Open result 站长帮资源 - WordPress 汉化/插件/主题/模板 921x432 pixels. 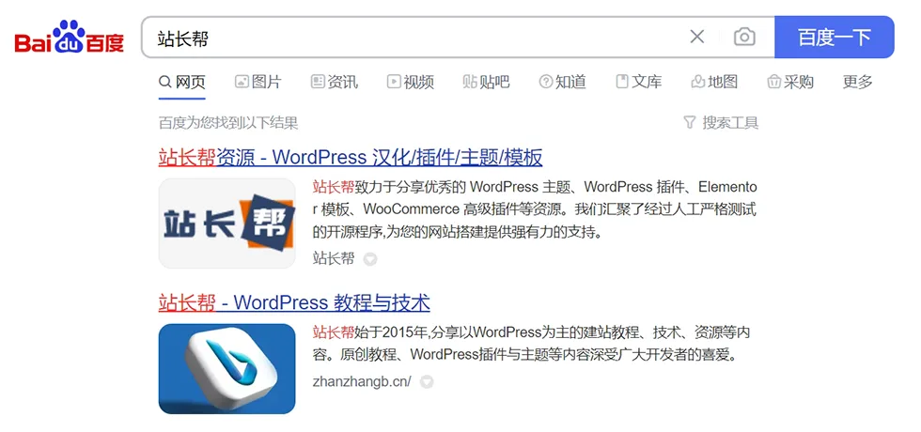(351, 158)
